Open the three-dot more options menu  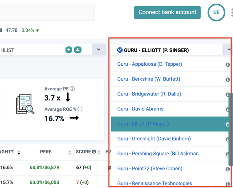coord(232,13)
